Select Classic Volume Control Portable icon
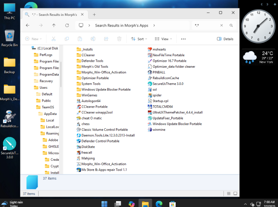This screenshot has height=207, width=278. pos(79,130)
